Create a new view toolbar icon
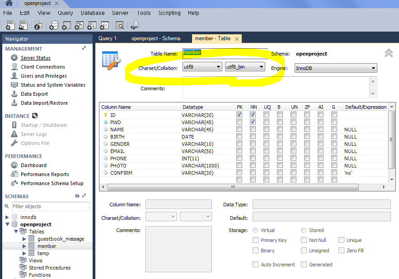399x279 pixels. tap(79, 25)
